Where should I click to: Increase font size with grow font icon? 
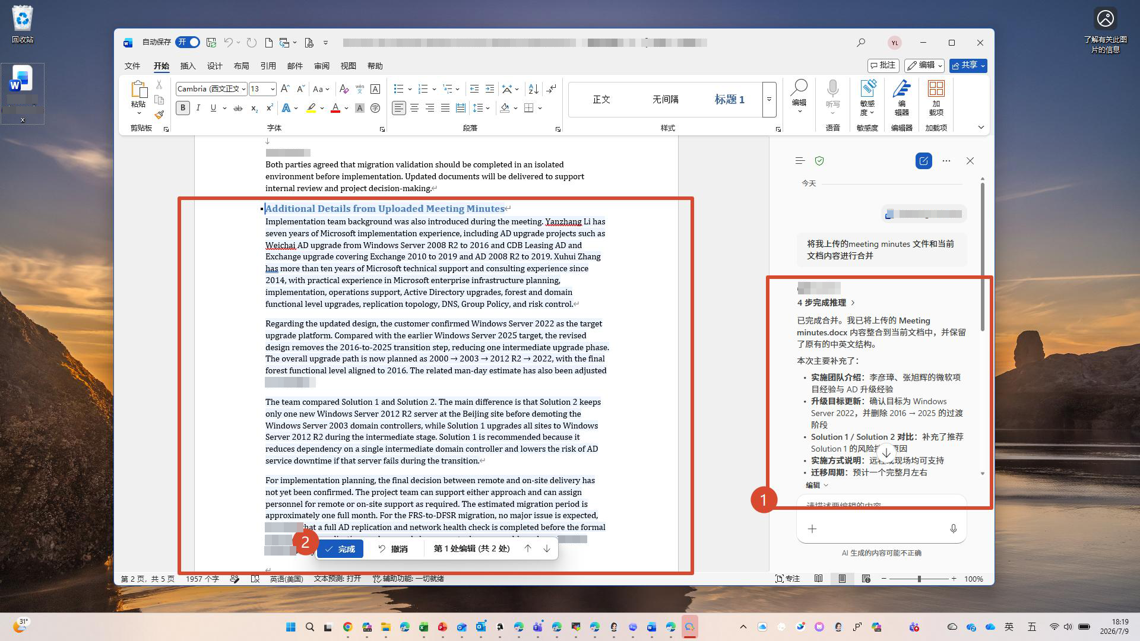point(285,89)
